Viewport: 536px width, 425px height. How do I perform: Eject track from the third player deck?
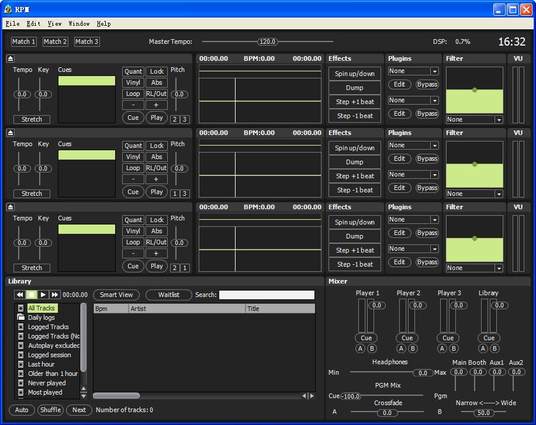11,207
